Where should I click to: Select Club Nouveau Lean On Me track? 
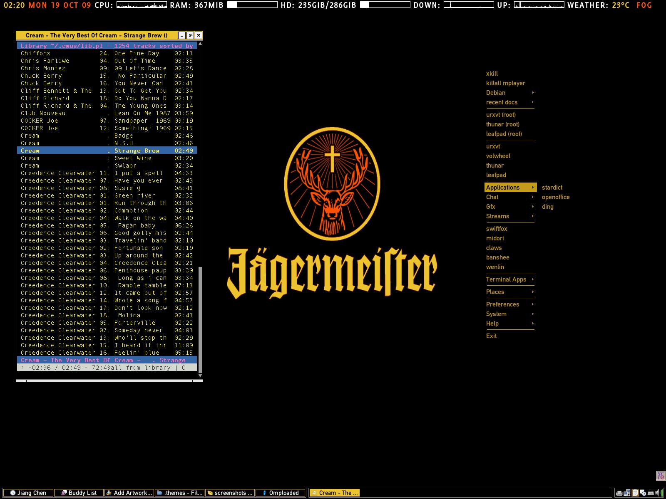point(107,113)
